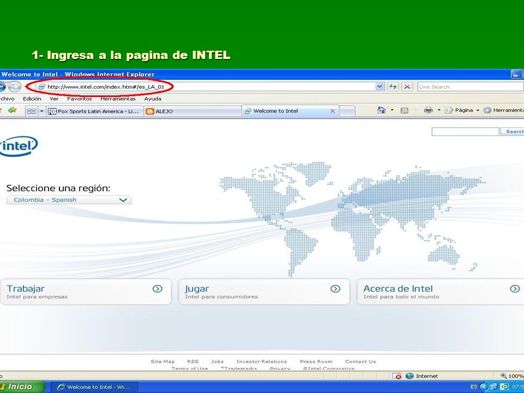Open the address bar history dropdown
The height and width of the screenshot is (393, 524).
(x=380, y=87)
